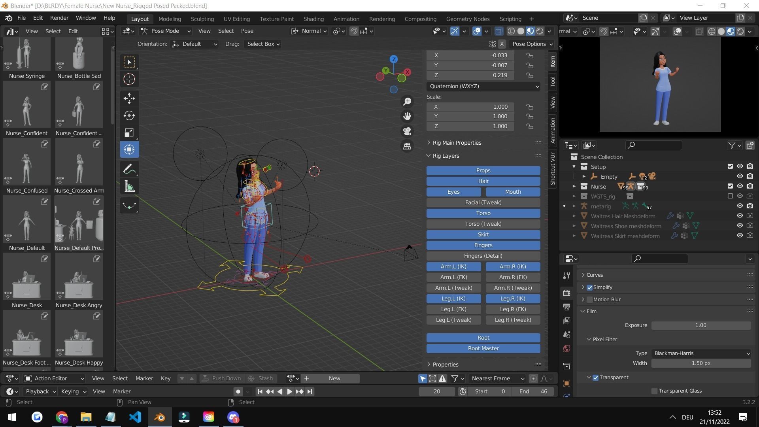Viewport: 759px width, 427px height.
Task: Click the New action button
Action: (334, 378)
